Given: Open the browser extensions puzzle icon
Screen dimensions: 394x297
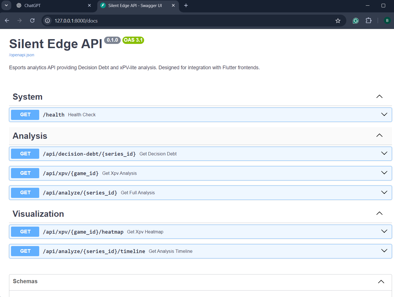Looking at the screenshot, I should 369,21.
